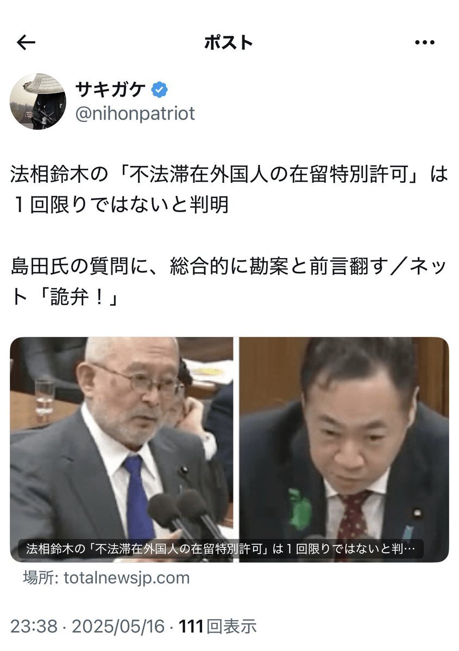
Task: Open the @nihonpatriot handle
Action: pyautogui.click(x=134, y=114)
